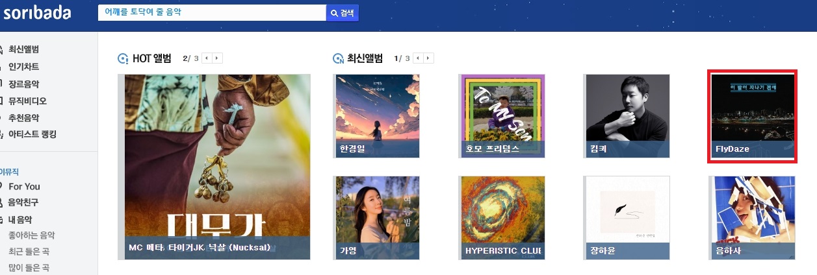Click the Soribada logo

[36, 12]
